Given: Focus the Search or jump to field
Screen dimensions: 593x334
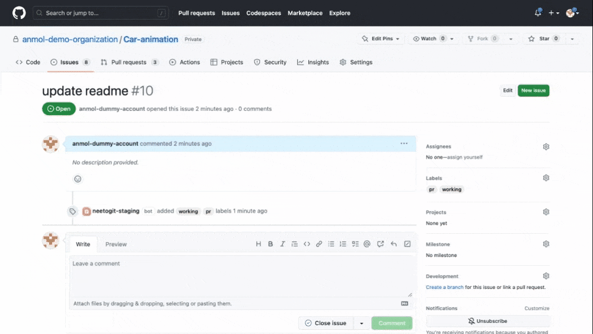Looking at the screenshot, I should pos(101,13).
